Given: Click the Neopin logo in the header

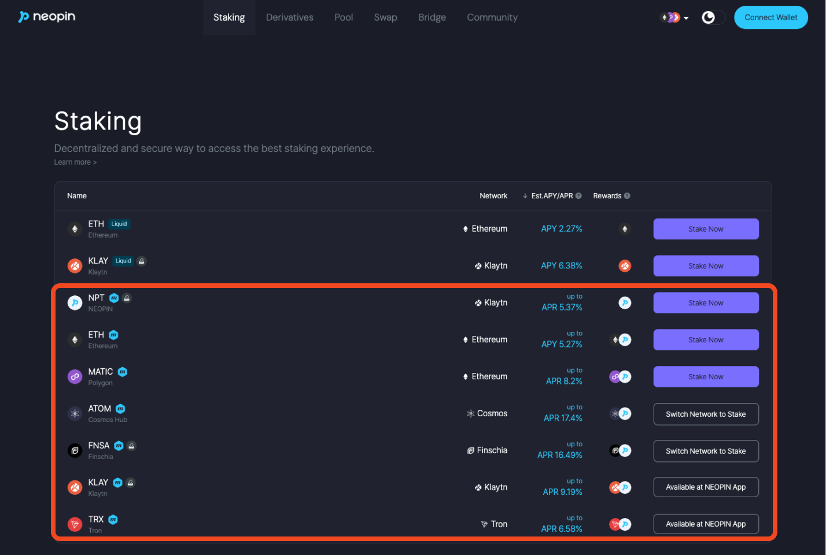Looking at the screenshot, I should point(47,17).
